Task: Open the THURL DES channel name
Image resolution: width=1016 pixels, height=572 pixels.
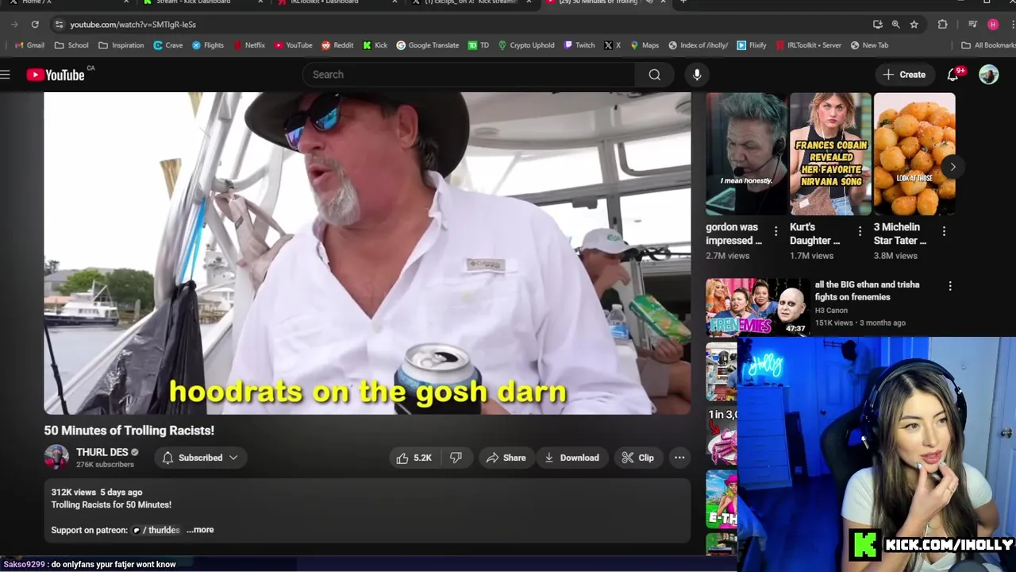Action: (x=102, y=452)
